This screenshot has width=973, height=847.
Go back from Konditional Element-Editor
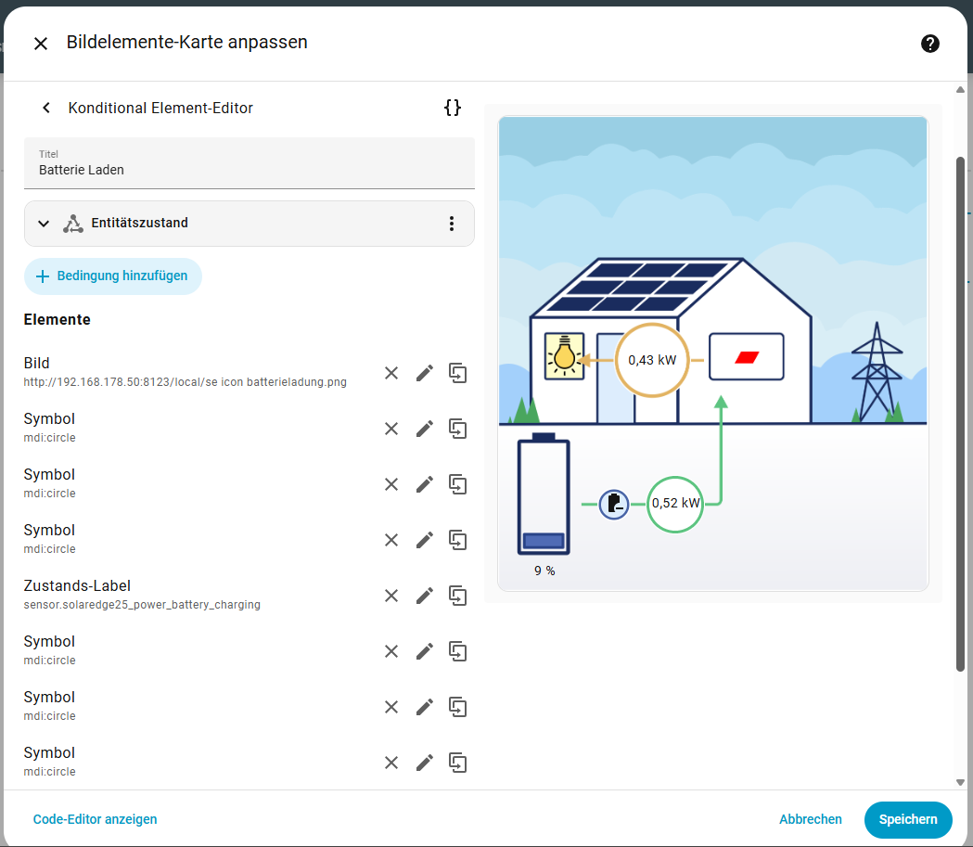pos(46,108)
